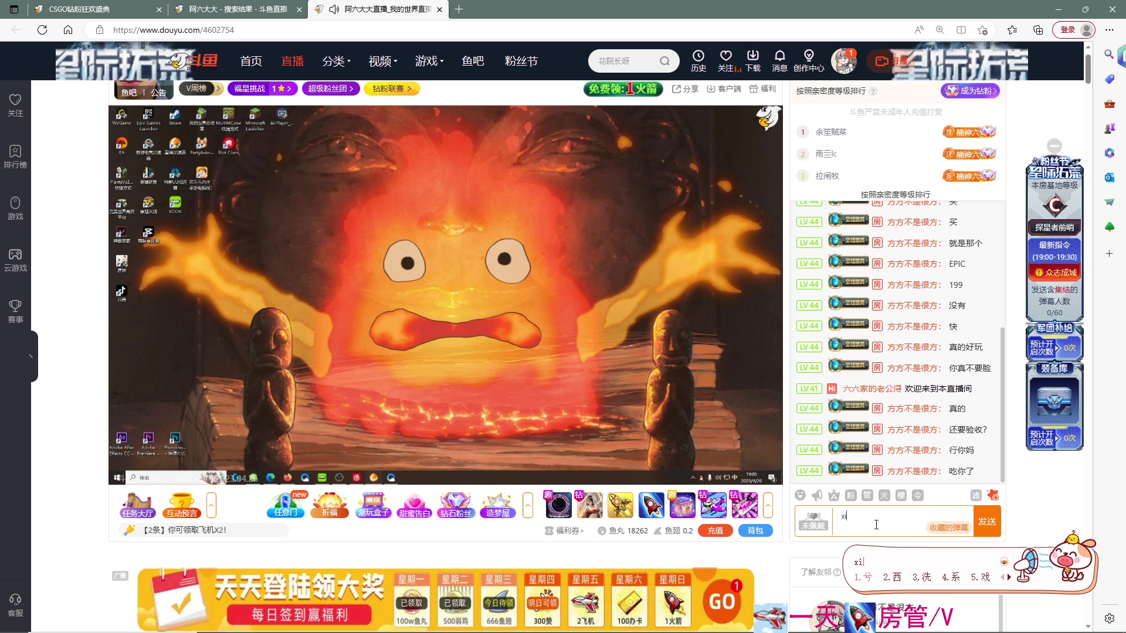This screenshot has width=1126, height=633.
Task: Toggle the 未佩戴 fan badge wear state
Action: (x=813, y=523)
